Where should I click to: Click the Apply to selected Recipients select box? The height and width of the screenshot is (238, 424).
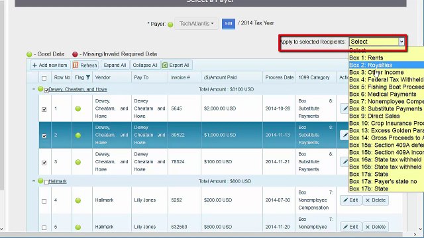377,42
